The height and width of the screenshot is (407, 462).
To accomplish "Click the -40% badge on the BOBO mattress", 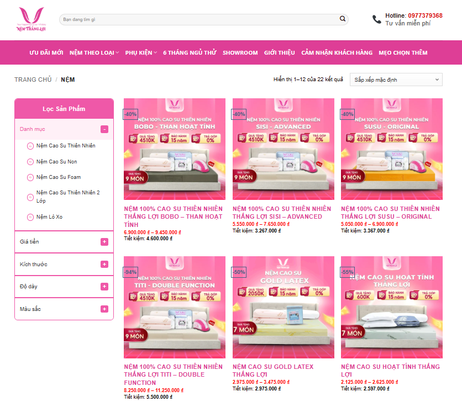I will (x=130, y=114).
